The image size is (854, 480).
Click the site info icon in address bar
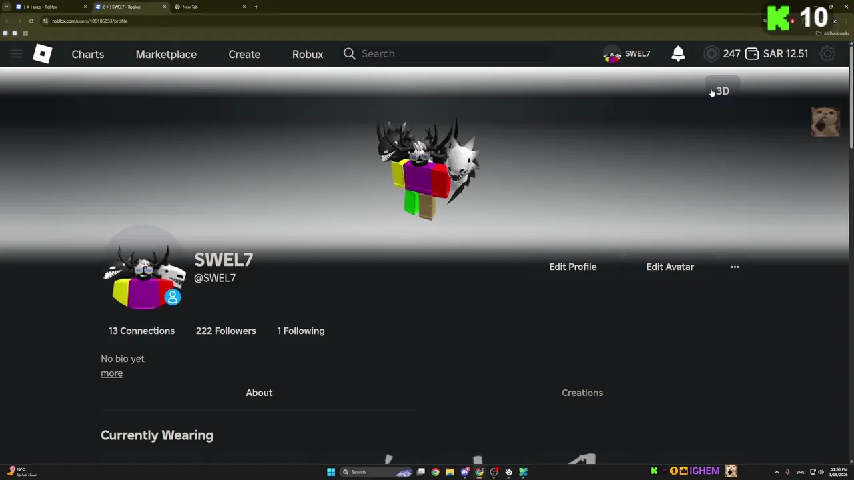tap(45, 21)
